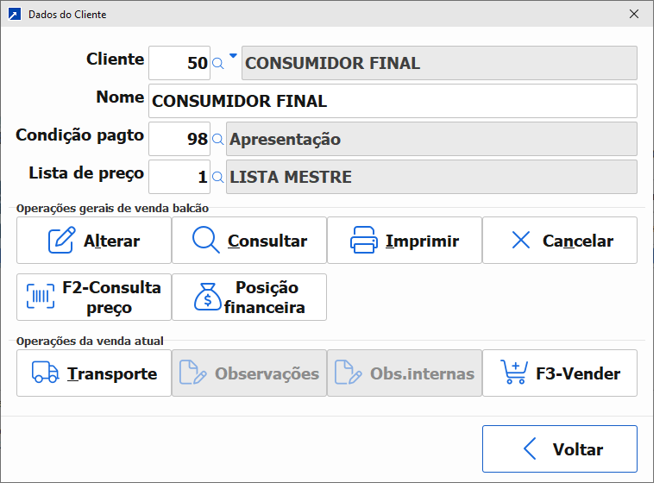The image size is (666, 489).
Task: Click the printer icon on Imprimir
Action: click(x=364, y=241)
